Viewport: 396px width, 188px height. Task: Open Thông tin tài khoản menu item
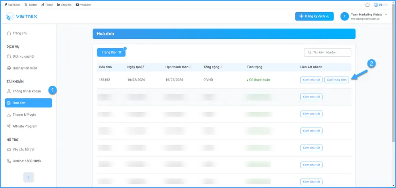pos(27,91)
